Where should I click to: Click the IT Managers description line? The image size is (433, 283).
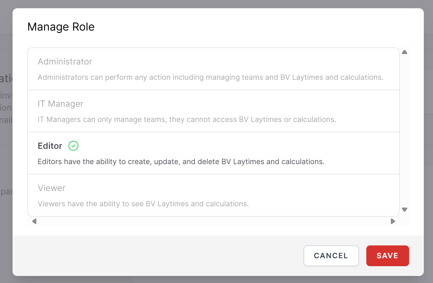coord(187,119)
